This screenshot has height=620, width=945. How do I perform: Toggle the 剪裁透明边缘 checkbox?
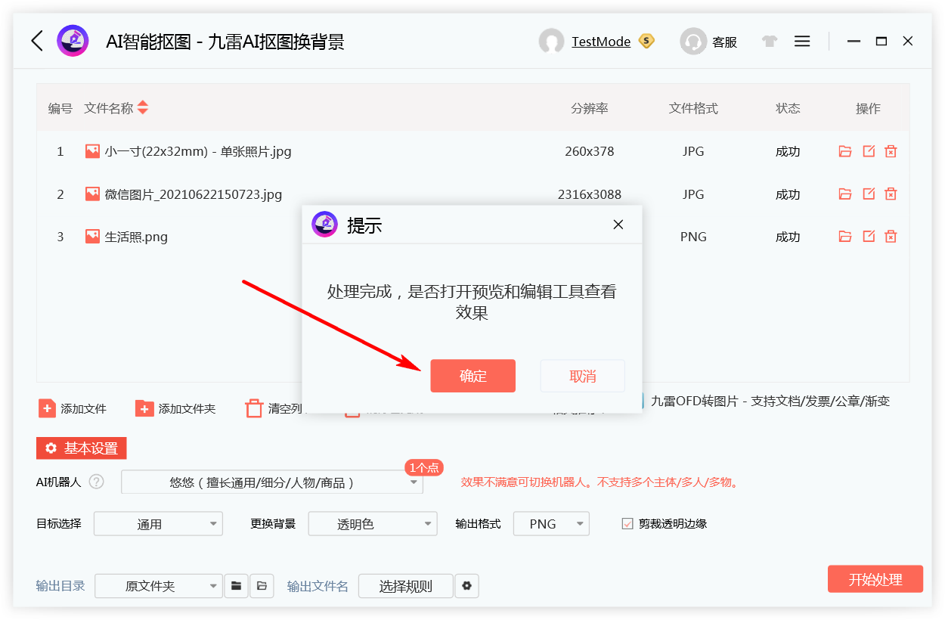pos(627,523)
